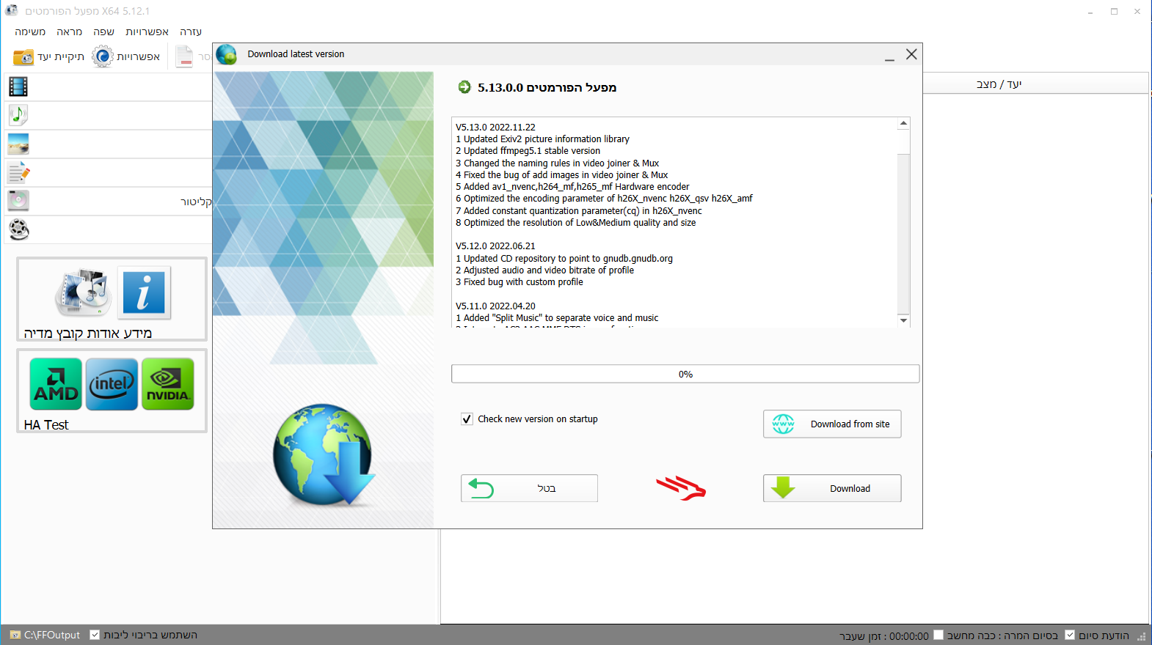Toggle shutdown computer after conversion checkbox
The width and height of the screenshot is (1152, 645).
[938, 635]
